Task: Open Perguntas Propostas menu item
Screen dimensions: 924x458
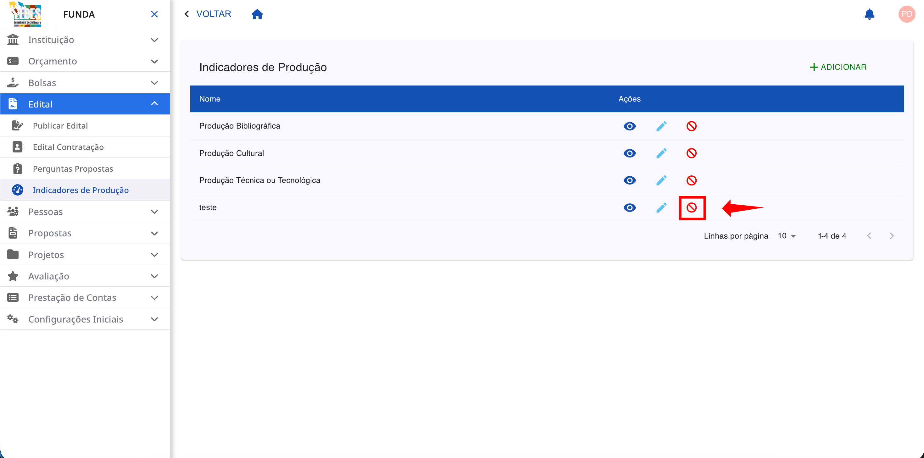Action: click(x=85, y=168)
